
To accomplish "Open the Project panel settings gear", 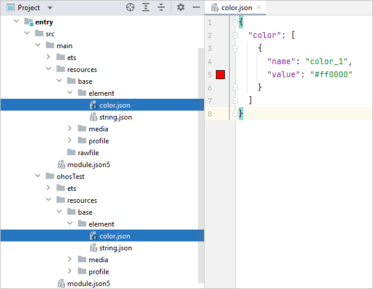I will coord(181,8).
